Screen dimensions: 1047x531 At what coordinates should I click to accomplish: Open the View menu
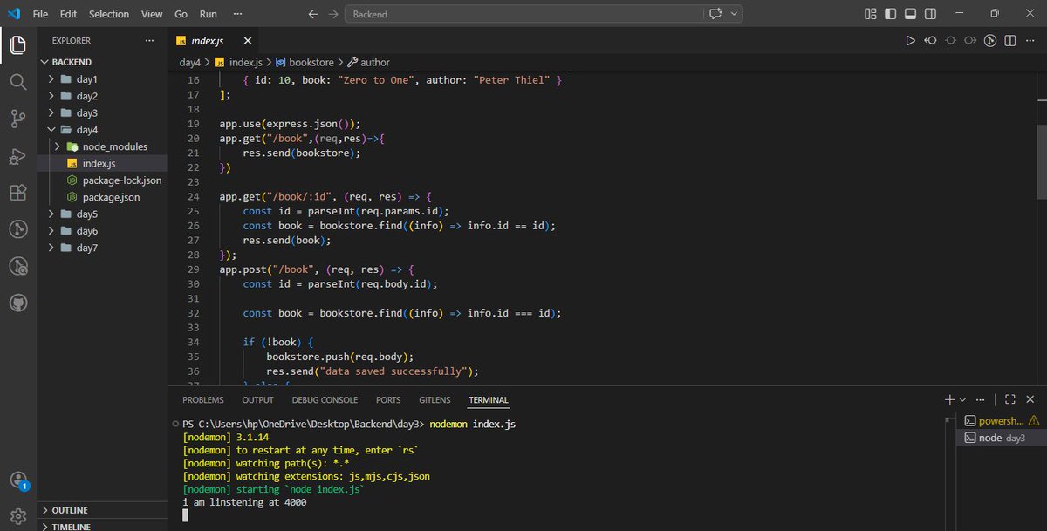[152, 14]
